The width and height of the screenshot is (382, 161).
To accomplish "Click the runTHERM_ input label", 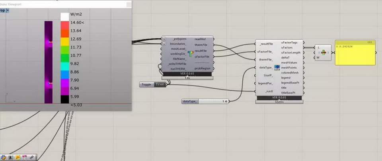I will (x=178, y=69).
